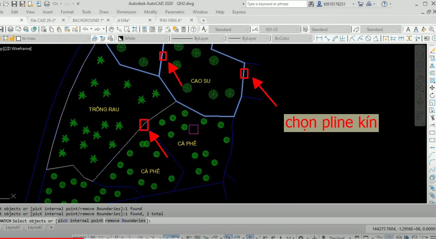Click the Linear dimension tool
The image size is (436, 239).
[x=319, y=39]
